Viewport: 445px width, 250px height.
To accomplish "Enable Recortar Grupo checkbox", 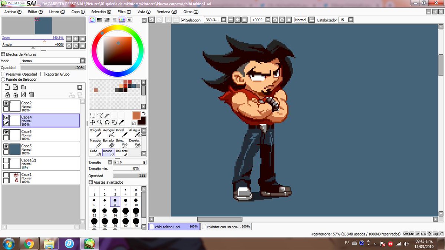I will click(x=42, y=74).
